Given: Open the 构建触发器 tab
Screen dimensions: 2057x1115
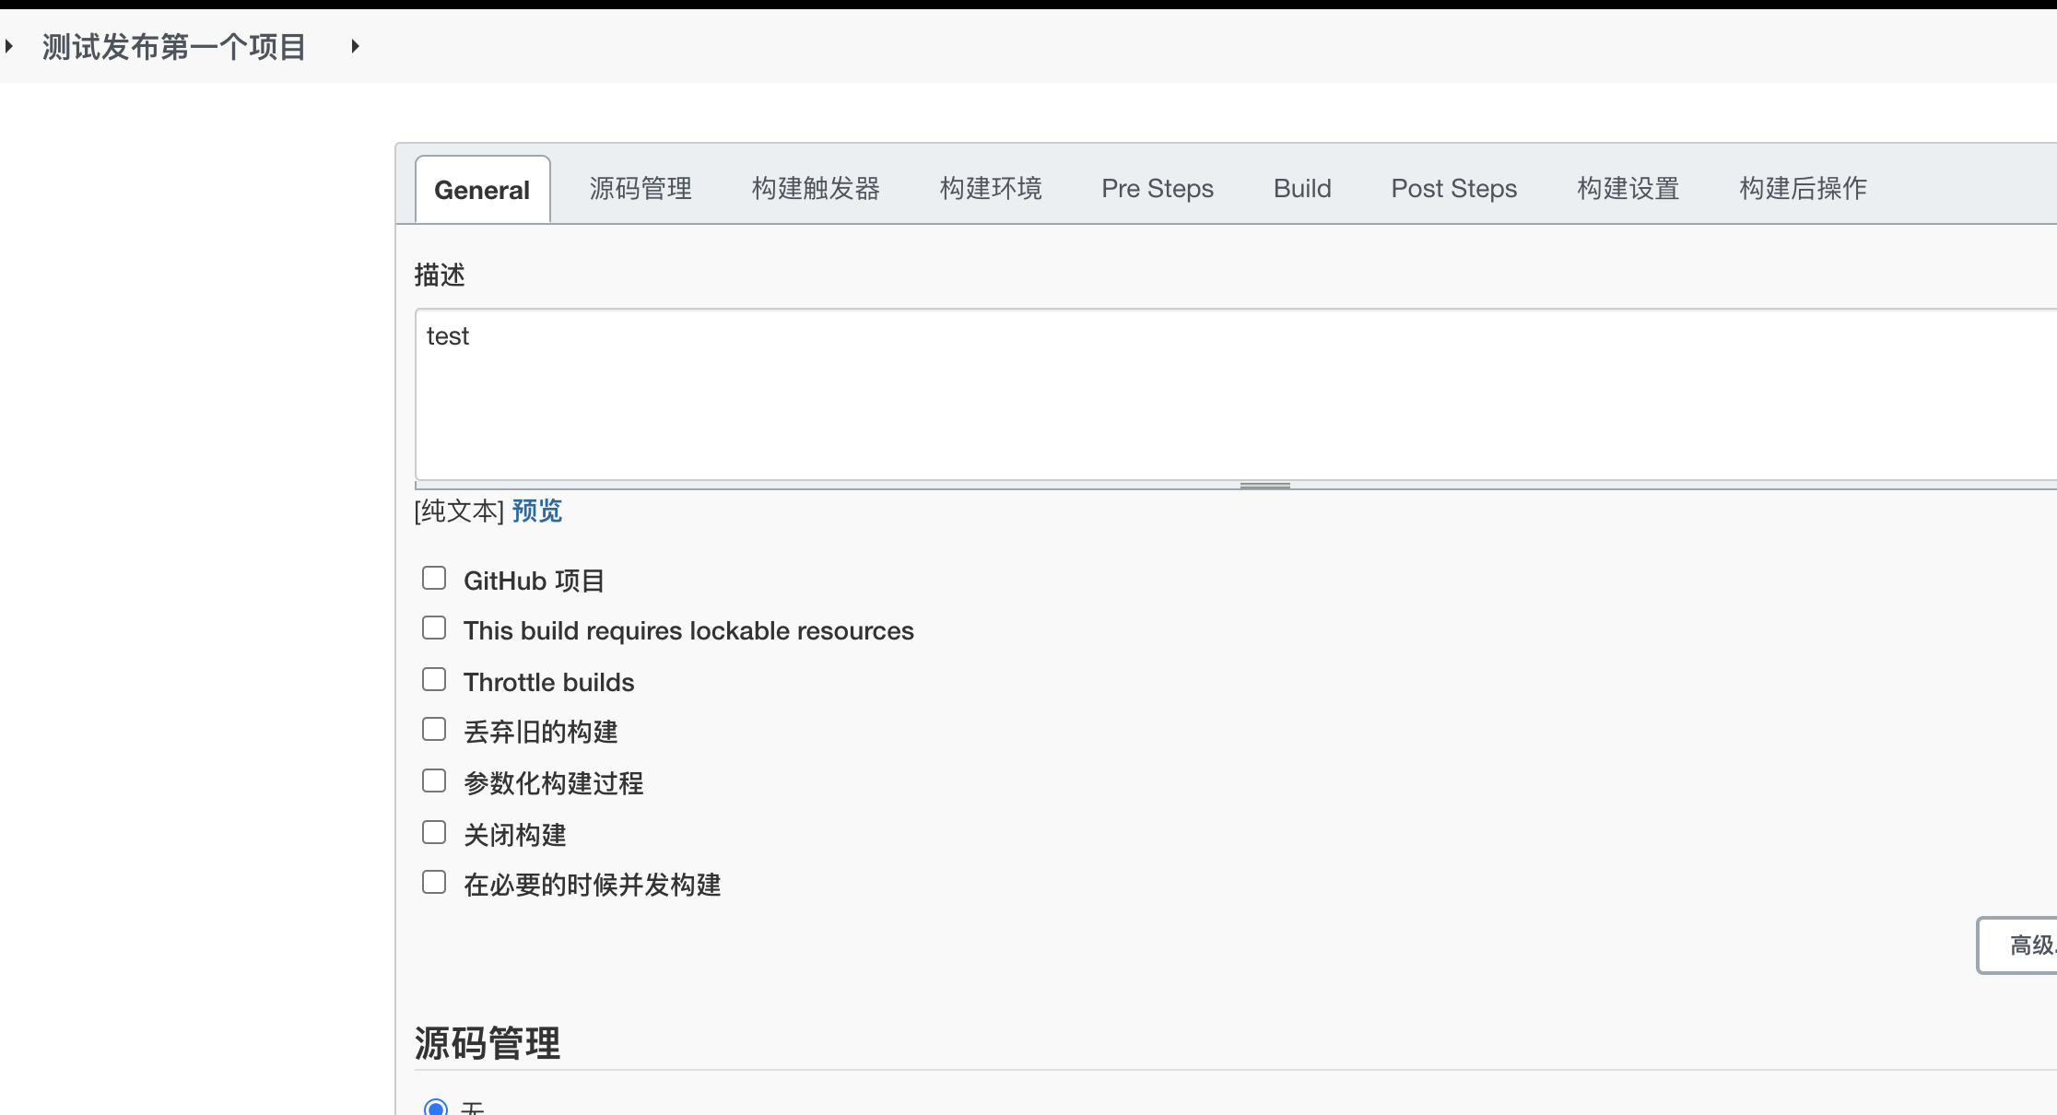Looking at the screenshot, I should tap(816, 189).
